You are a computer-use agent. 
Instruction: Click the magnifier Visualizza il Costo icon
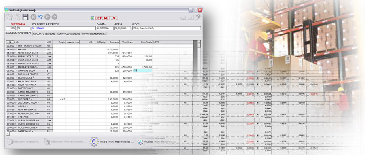[x=140, y=142]
